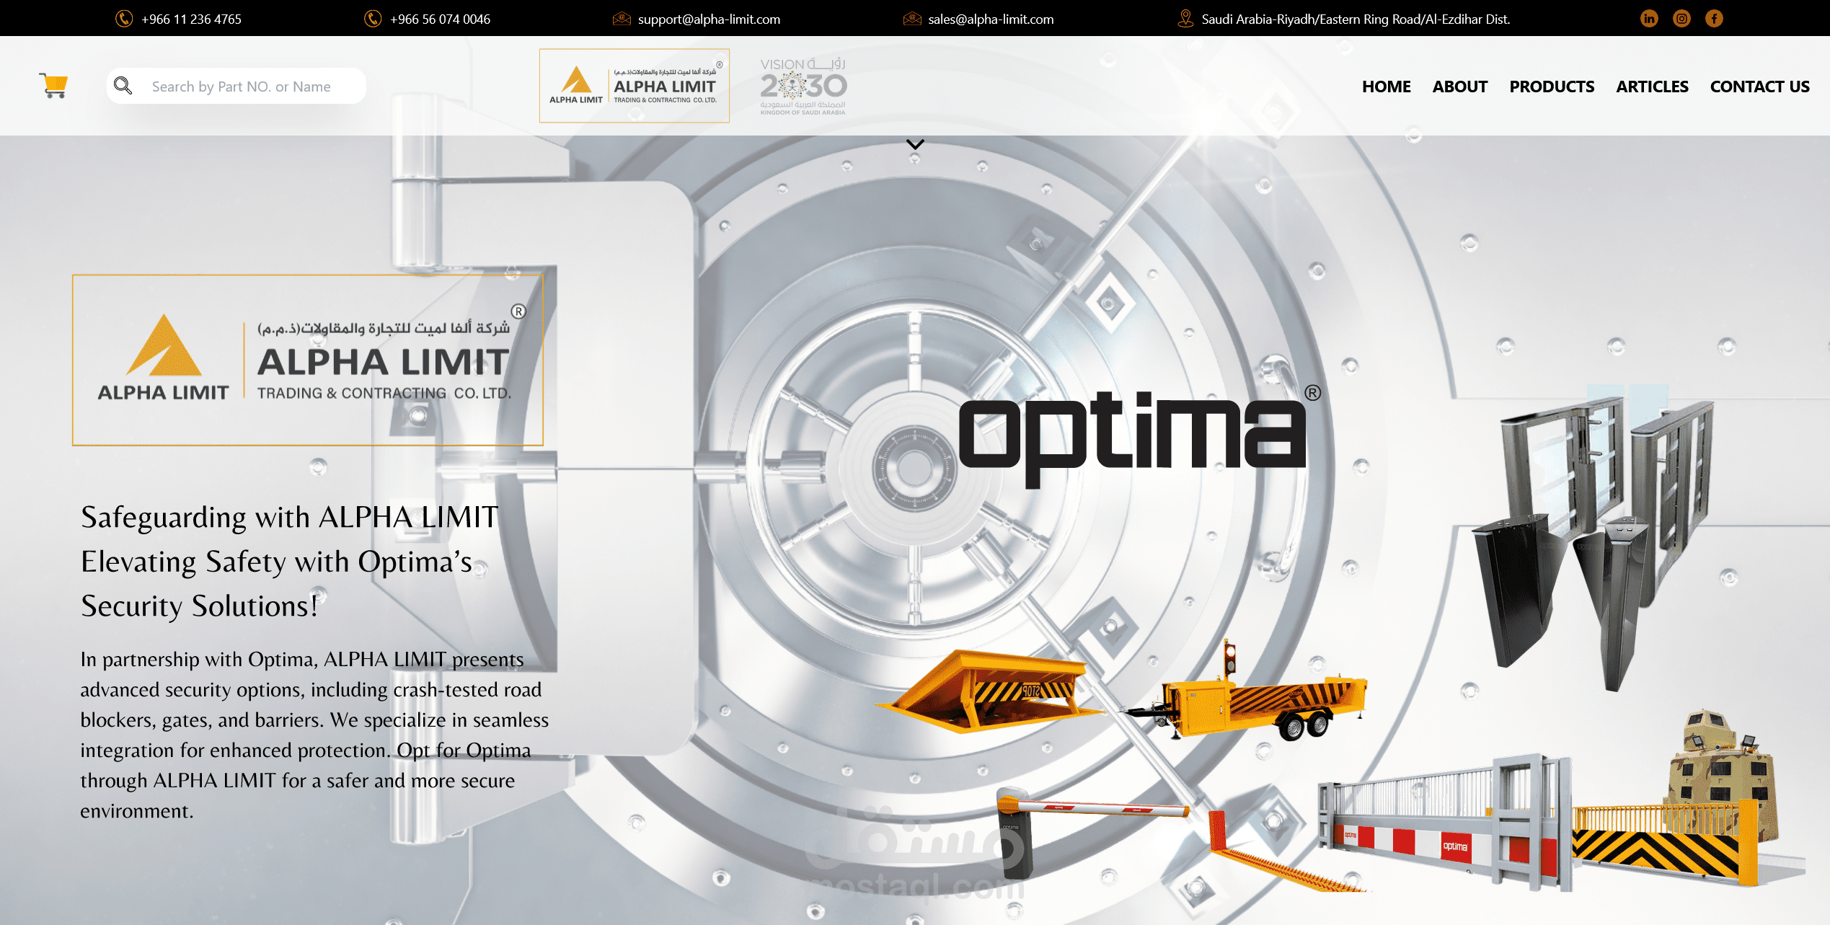1830x925 pixels.
Task: Open the ARTICLES page
Action: tap(1652, 87)
